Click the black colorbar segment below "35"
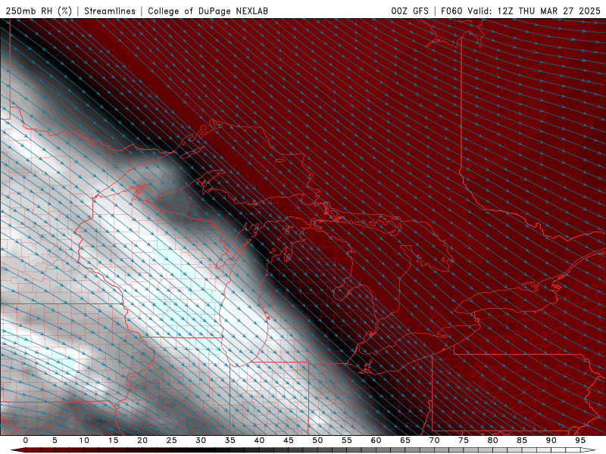 tap(230, 450)
